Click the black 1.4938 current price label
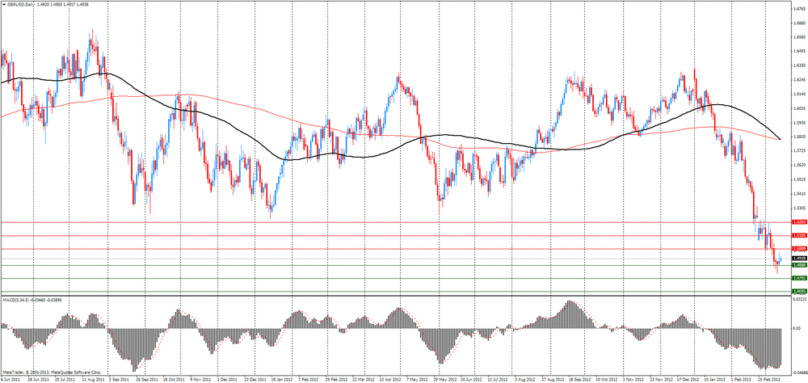The width and height of the screenshot is (808, 383). point(799,259)
